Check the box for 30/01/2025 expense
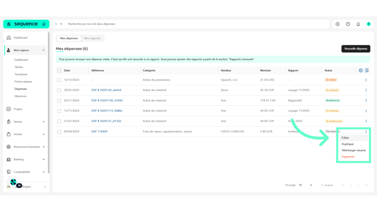The height and width of the screenshot is (212, 377). point(59,90)
